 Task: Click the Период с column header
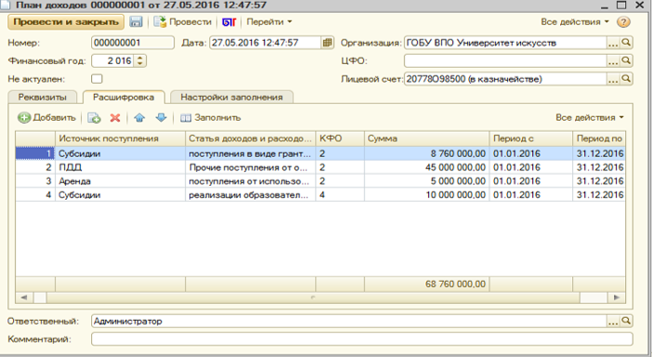(530, 139)
